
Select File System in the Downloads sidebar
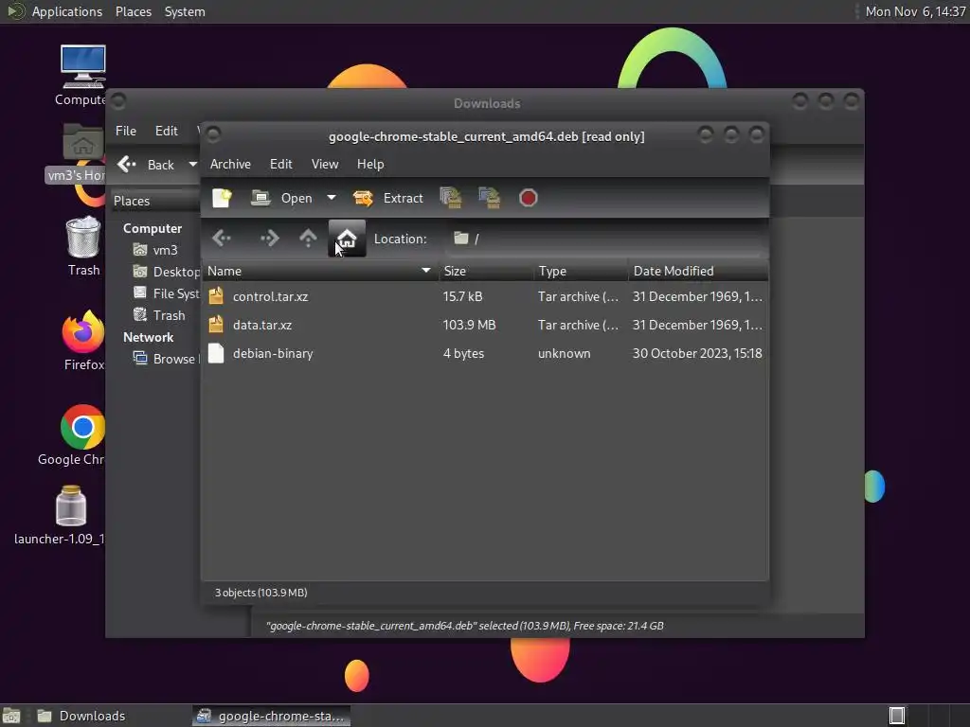pyautogui.click(x=166, y=293)
